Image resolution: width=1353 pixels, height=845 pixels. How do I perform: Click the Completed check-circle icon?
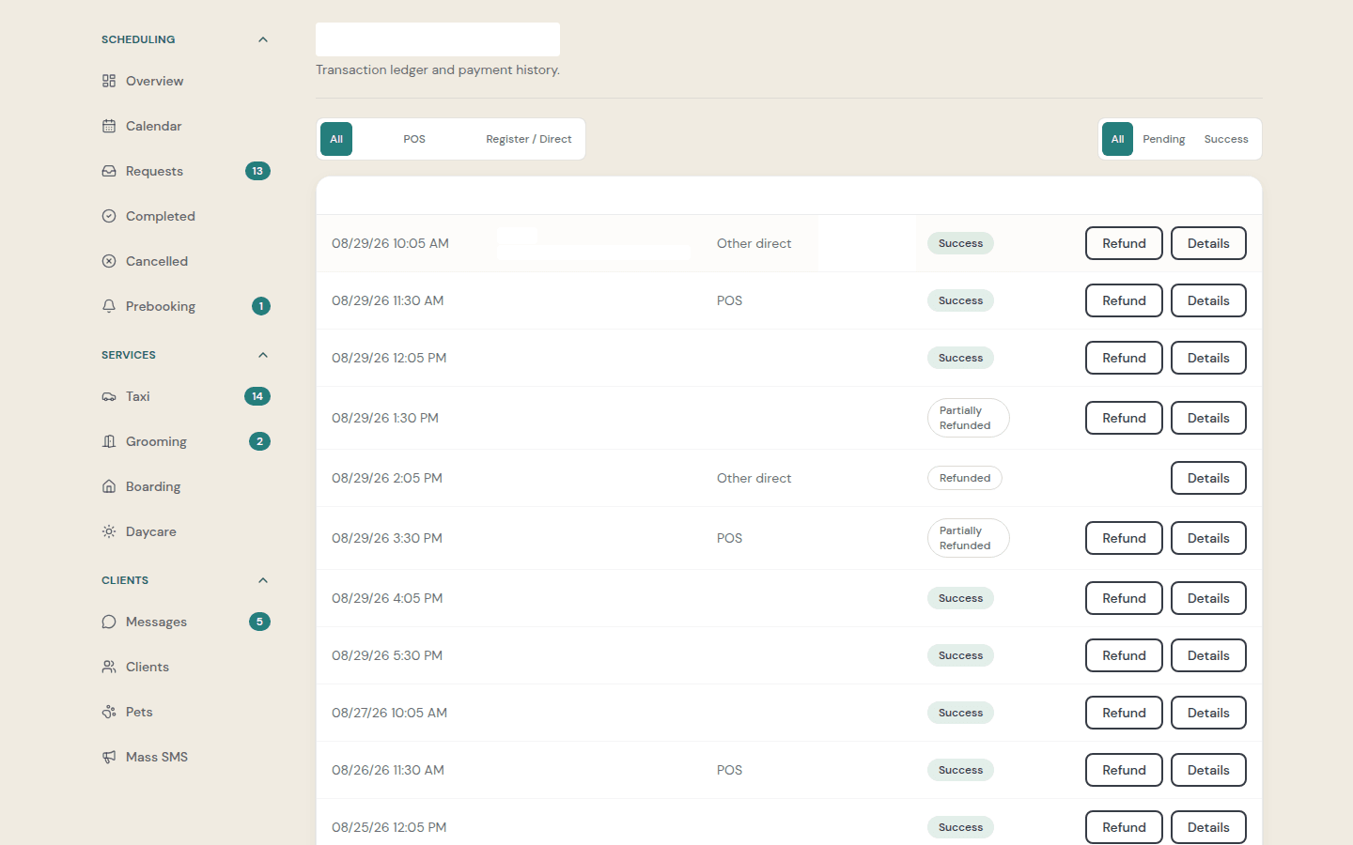pos(109,216)
